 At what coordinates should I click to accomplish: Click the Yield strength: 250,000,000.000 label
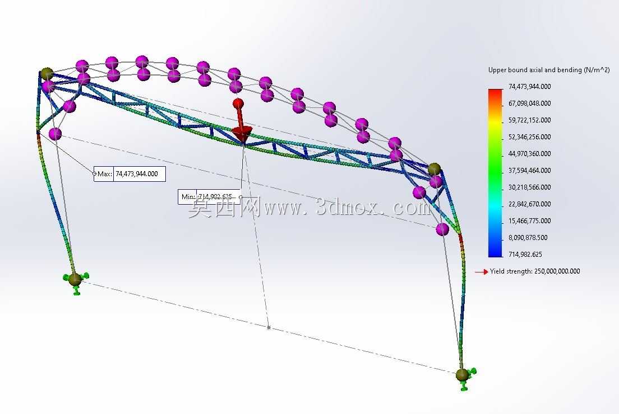pos(535,271)
